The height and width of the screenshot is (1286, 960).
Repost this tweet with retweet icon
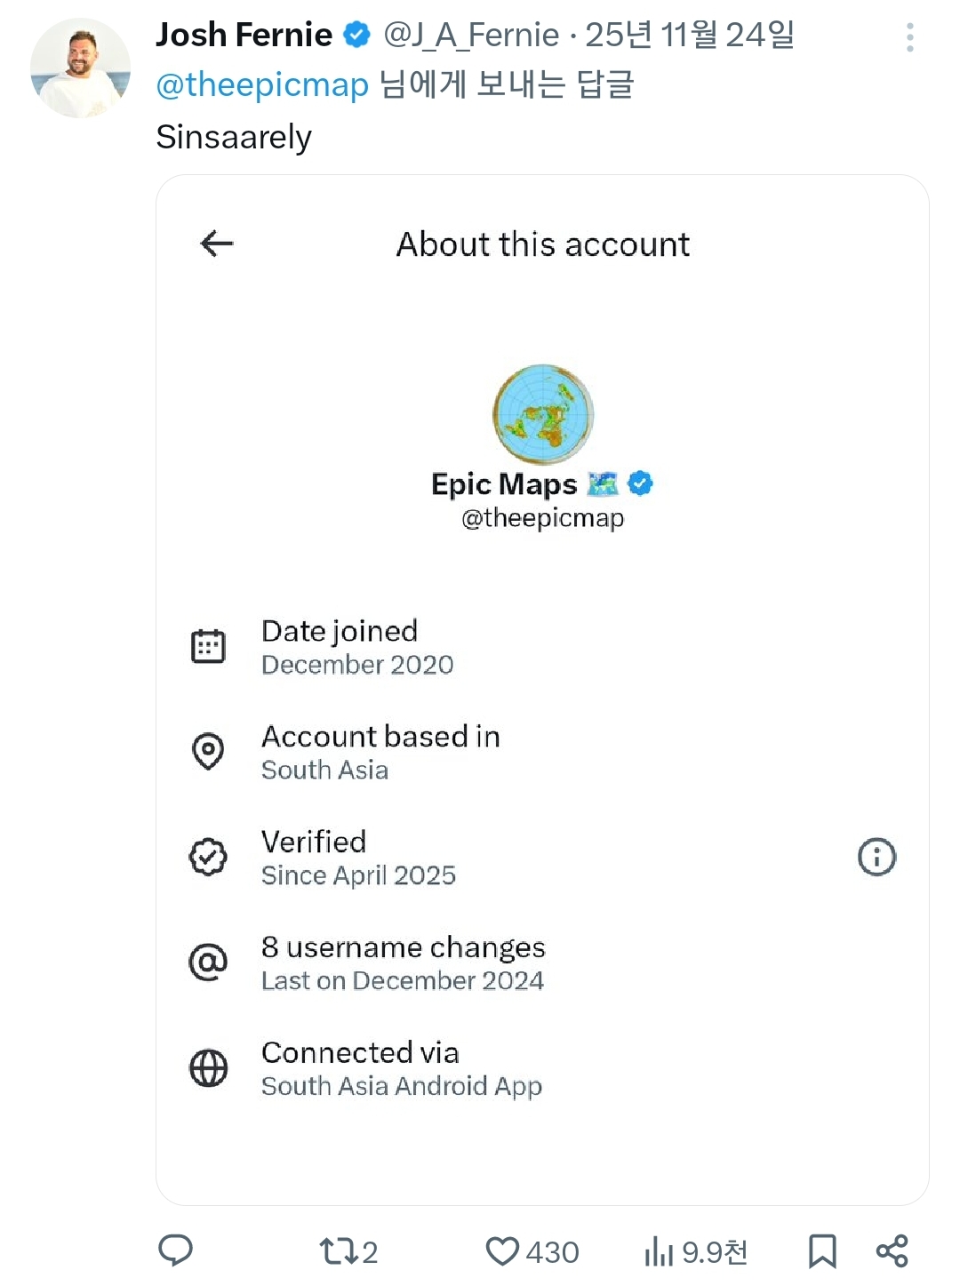[339, 1251]
